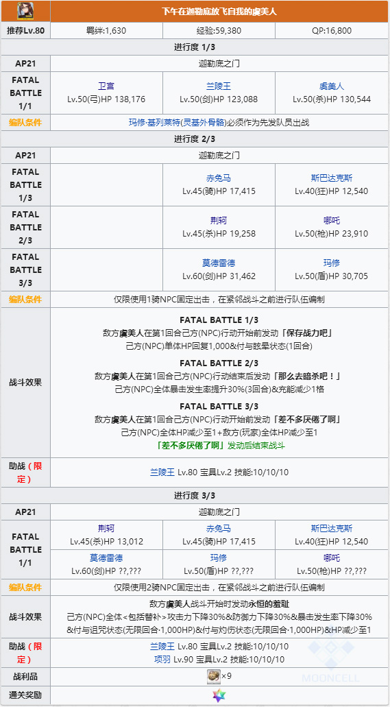Click the loot item icon beside ×9
Screen dimensions: 390x707
pyautogui.click(x=214, y=676)
